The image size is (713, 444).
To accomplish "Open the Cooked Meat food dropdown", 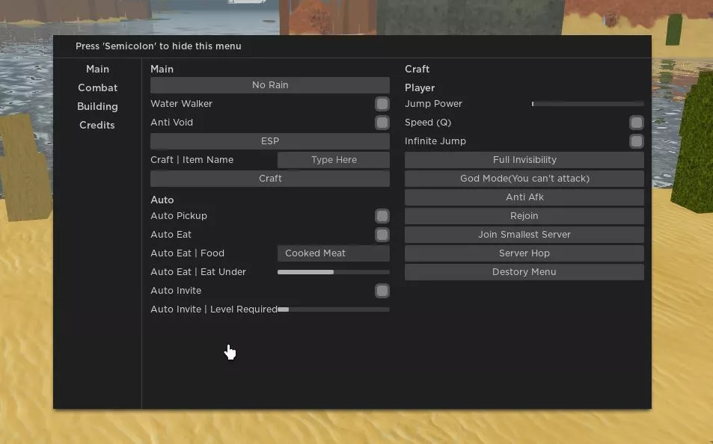I will coord(334,253).
